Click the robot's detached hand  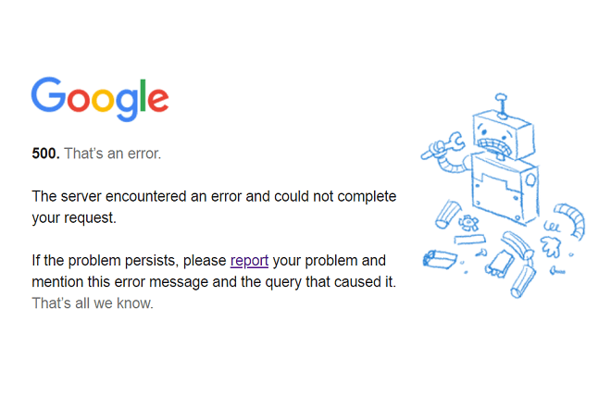[x=551, y=247]
